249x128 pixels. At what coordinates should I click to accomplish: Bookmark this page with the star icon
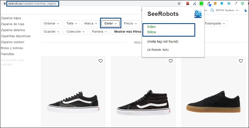[179, 4]
